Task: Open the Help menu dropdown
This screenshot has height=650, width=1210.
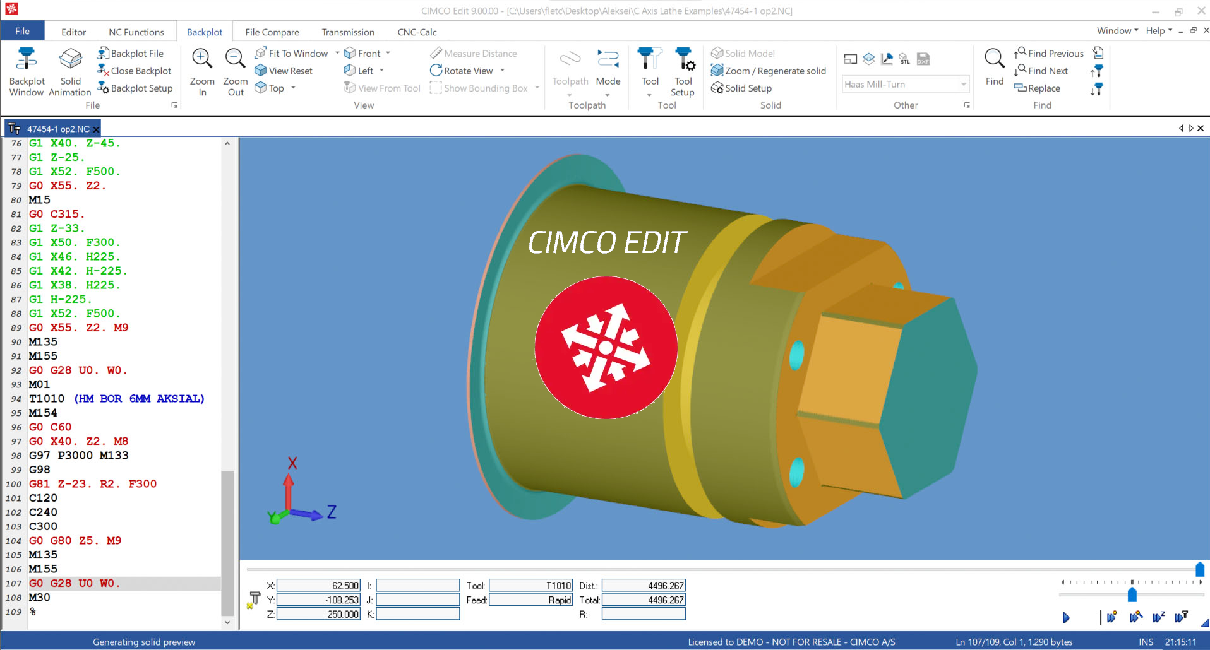Action: coord(1159,30)
